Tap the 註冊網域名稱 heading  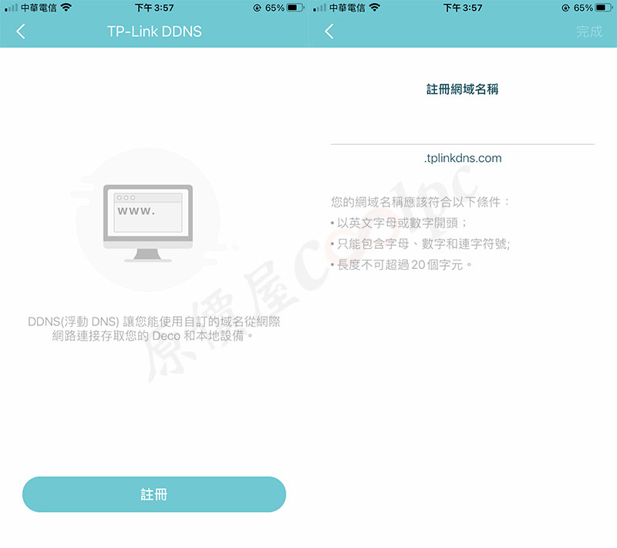point(463,89)
